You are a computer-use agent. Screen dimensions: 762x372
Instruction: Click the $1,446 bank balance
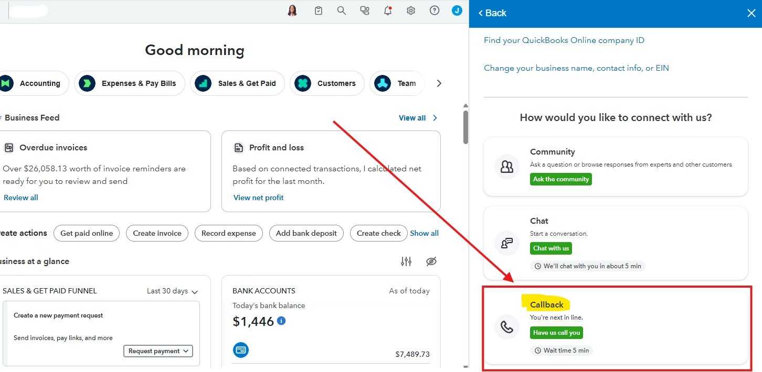(253, 321)
